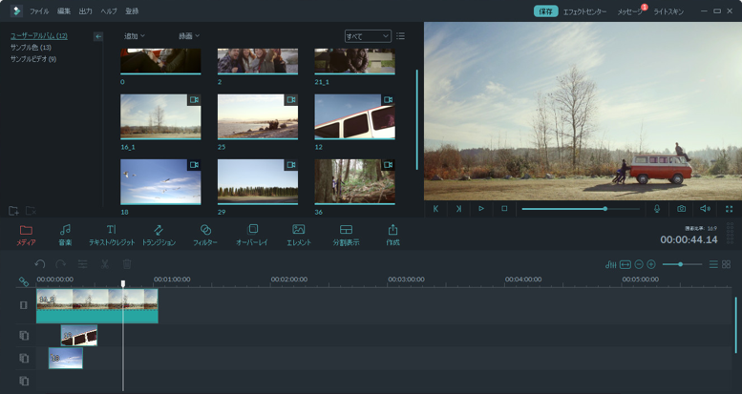Open the 登録 menu
The image size is (742, 394).
pos(132,11)
